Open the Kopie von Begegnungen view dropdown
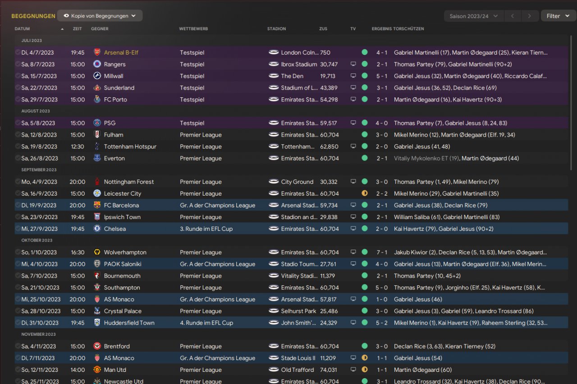The height and width of the screenshot is (384, 577). tap(100, 16)
